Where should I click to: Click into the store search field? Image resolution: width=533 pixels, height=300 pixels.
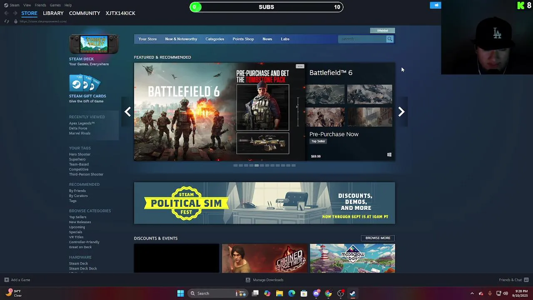362,39
